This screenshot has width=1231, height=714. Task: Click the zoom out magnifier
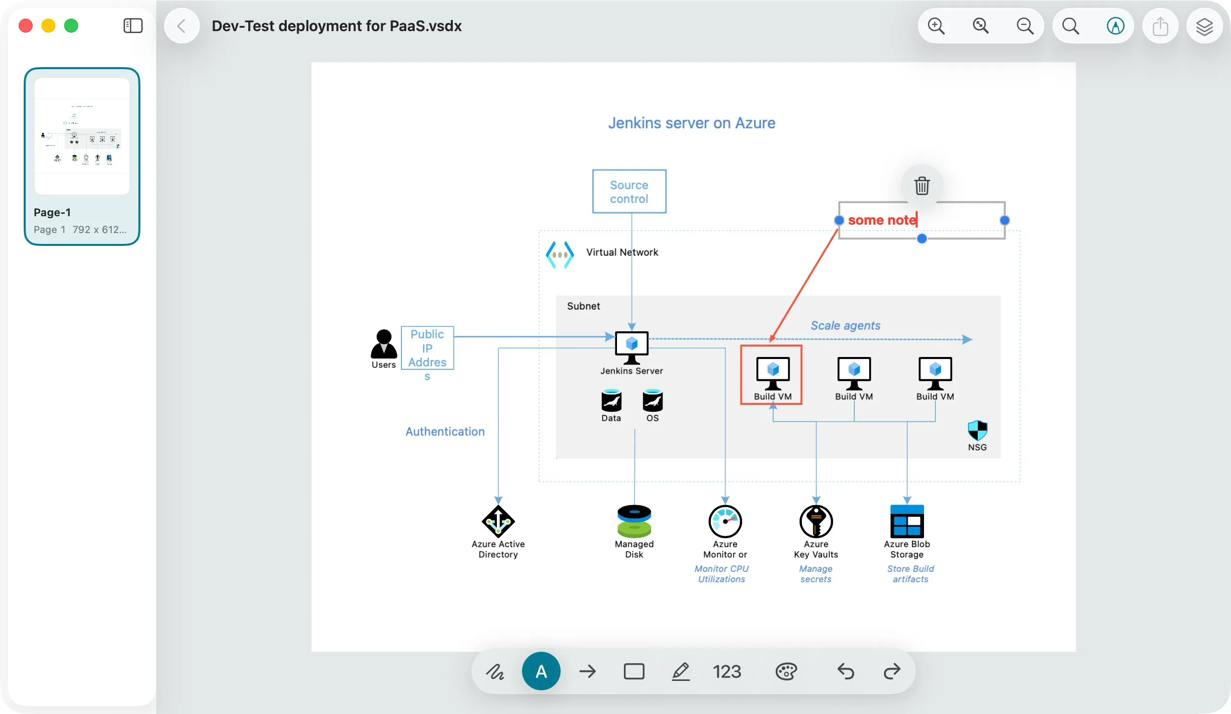pyautogui.click(x=1025, y=26)
